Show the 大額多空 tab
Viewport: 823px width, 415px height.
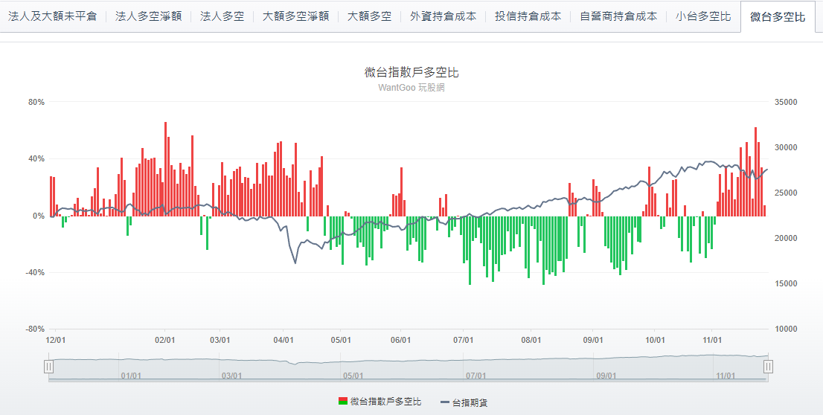pos(369,16)
